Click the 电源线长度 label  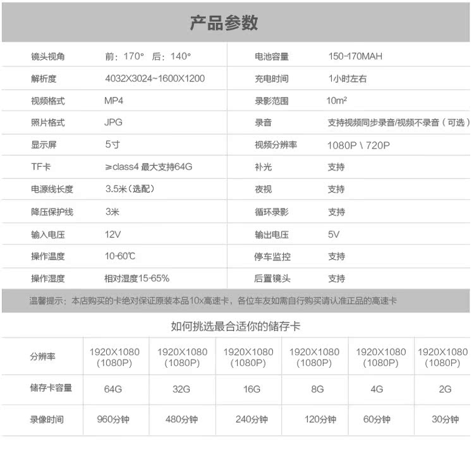(x=52, y=189)
